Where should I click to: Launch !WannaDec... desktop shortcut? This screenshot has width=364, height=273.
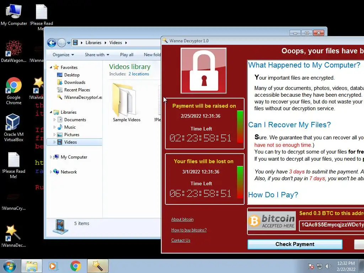tap(14, 236)
